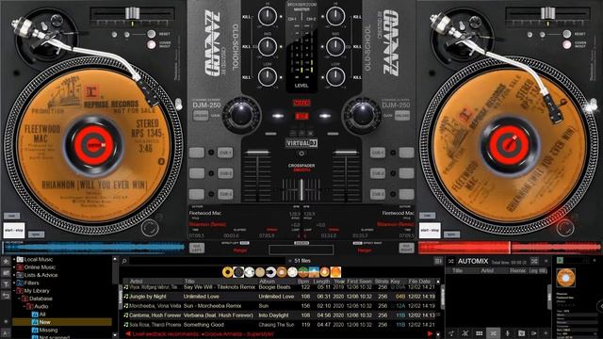Click the music note icon of Jungle by Night

(x=125, y=297)
